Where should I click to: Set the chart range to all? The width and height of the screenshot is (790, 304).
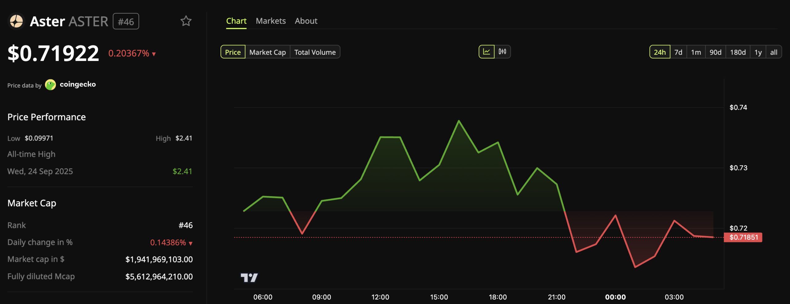(774, 52)
